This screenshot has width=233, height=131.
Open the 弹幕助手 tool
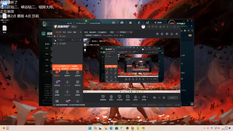[x=57, y=74]
